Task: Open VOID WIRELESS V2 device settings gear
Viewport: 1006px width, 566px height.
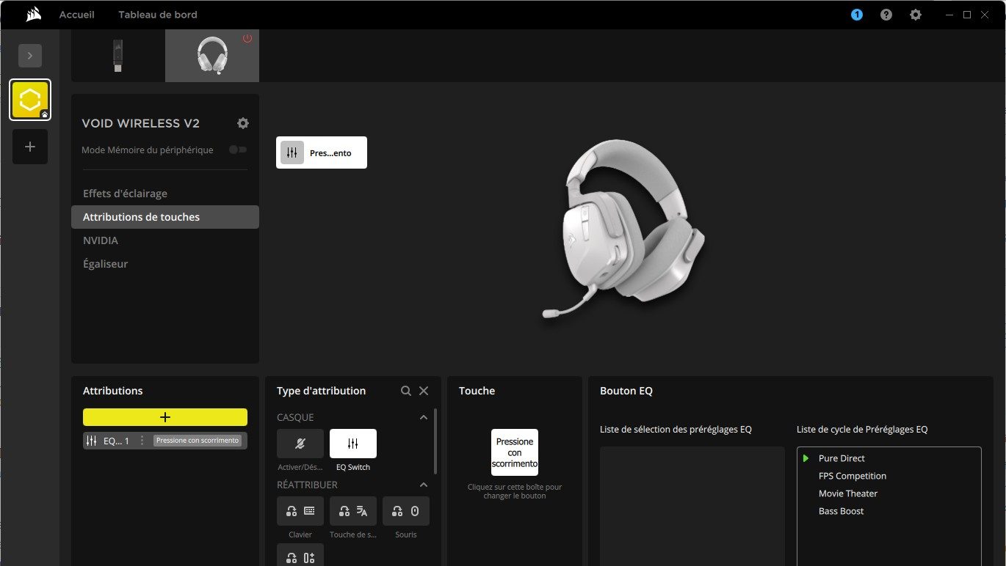Action: (x=242, y=122)
